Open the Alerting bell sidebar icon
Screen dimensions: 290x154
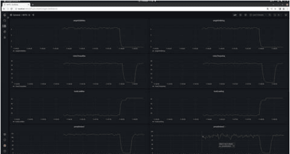pos(4,37)
